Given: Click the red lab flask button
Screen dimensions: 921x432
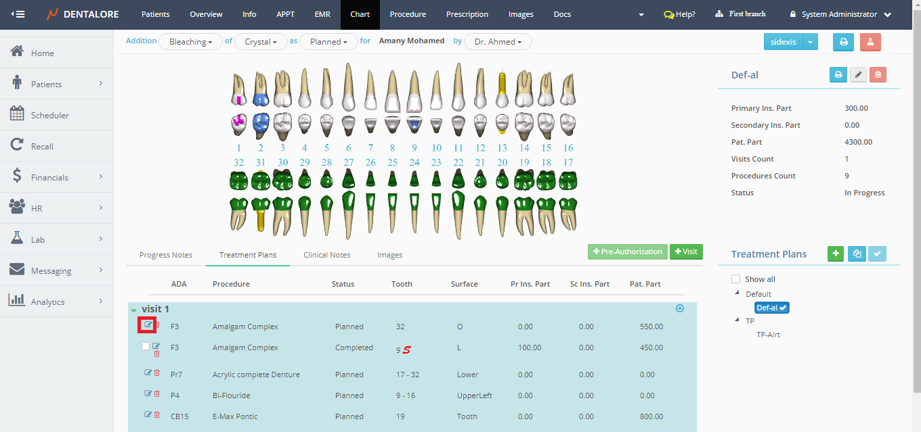Looking at the screenshot, I should [x=870, y=42].
